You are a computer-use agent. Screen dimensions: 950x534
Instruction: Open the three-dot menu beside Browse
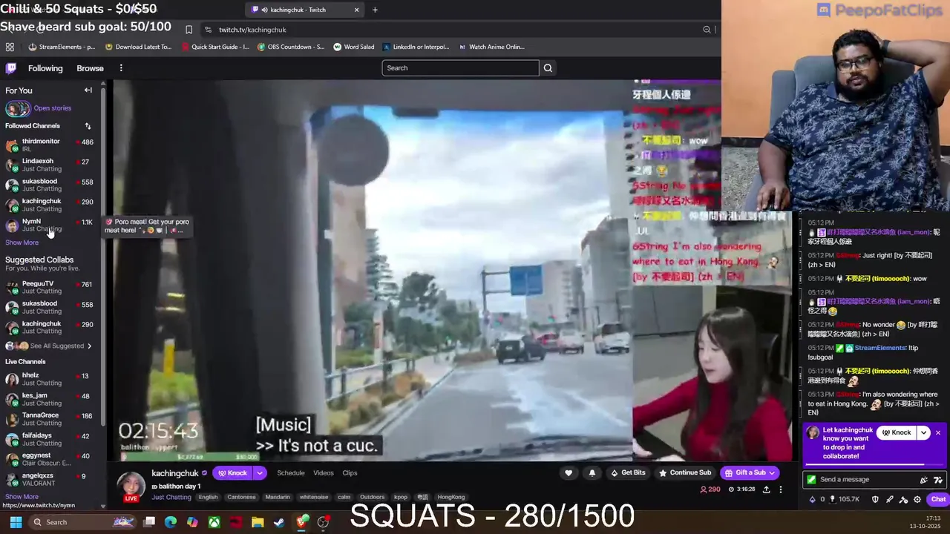pos(121,68)
